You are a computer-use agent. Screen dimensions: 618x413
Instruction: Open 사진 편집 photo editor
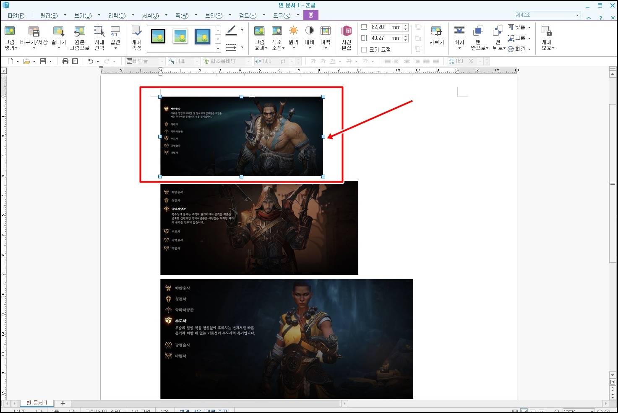(x=347, y=38)
